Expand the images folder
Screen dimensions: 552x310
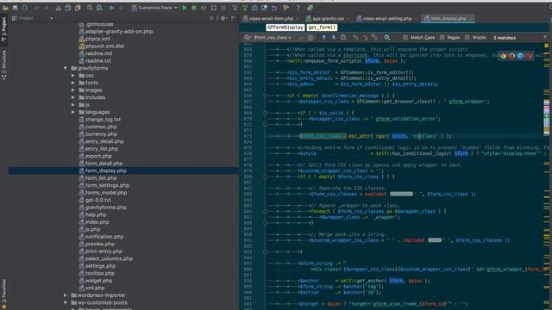(x=72, y=90)
